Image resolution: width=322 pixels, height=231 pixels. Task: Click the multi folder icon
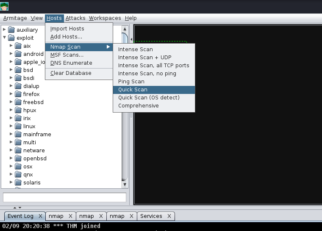[x=18, y=142]
